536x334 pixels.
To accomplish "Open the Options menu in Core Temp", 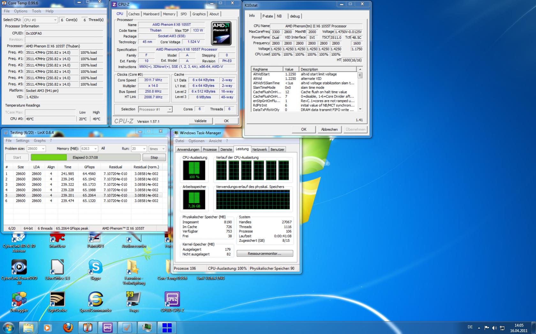I will [x=21, y=11].
